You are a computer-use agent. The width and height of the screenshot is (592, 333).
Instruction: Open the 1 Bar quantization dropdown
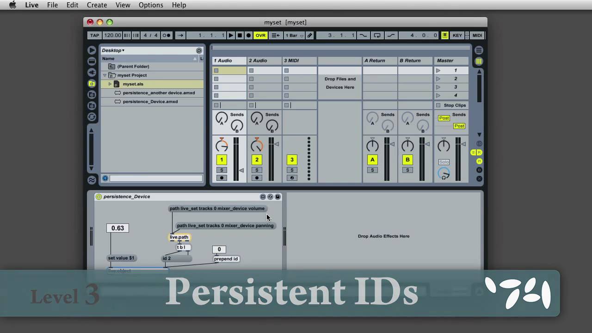point(294,36)
